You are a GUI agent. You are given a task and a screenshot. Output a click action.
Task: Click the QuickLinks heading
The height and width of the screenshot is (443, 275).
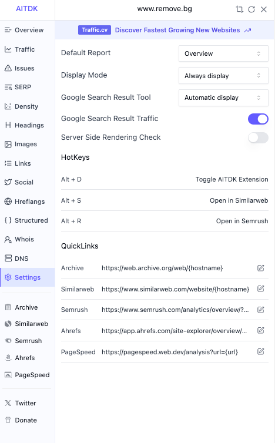tap(80, 246)
